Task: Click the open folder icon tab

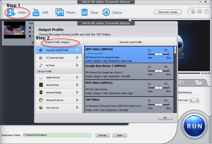Action: [199, 83]
